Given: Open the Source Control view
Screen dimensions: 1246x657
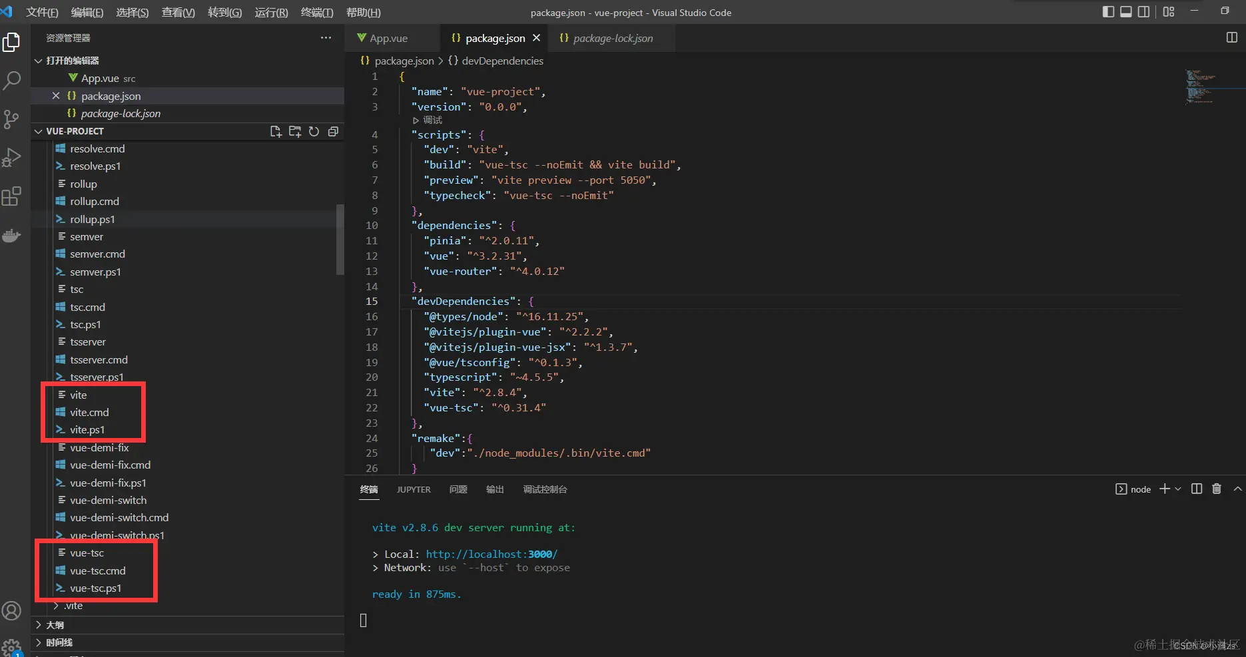Looking at the screenshot, I should (12, 119).
